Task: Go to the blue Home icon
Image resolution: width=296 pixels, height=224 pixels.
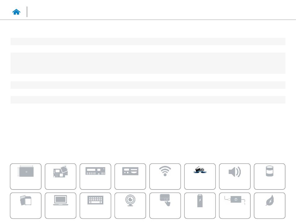Action: tap(16, 12)
